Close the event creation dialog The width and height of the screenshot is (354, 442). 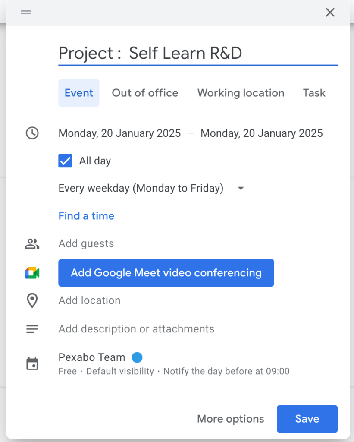330,13
